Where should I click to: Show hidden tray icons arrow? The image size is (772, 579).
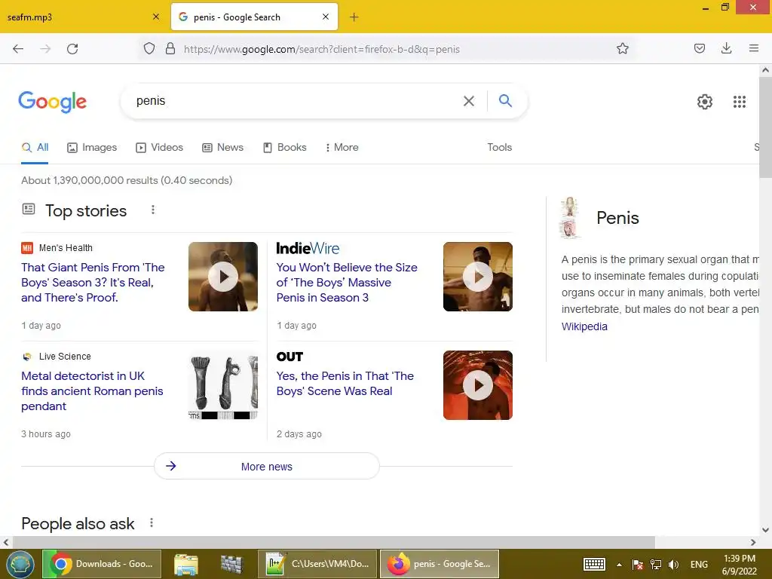point(619,565)
